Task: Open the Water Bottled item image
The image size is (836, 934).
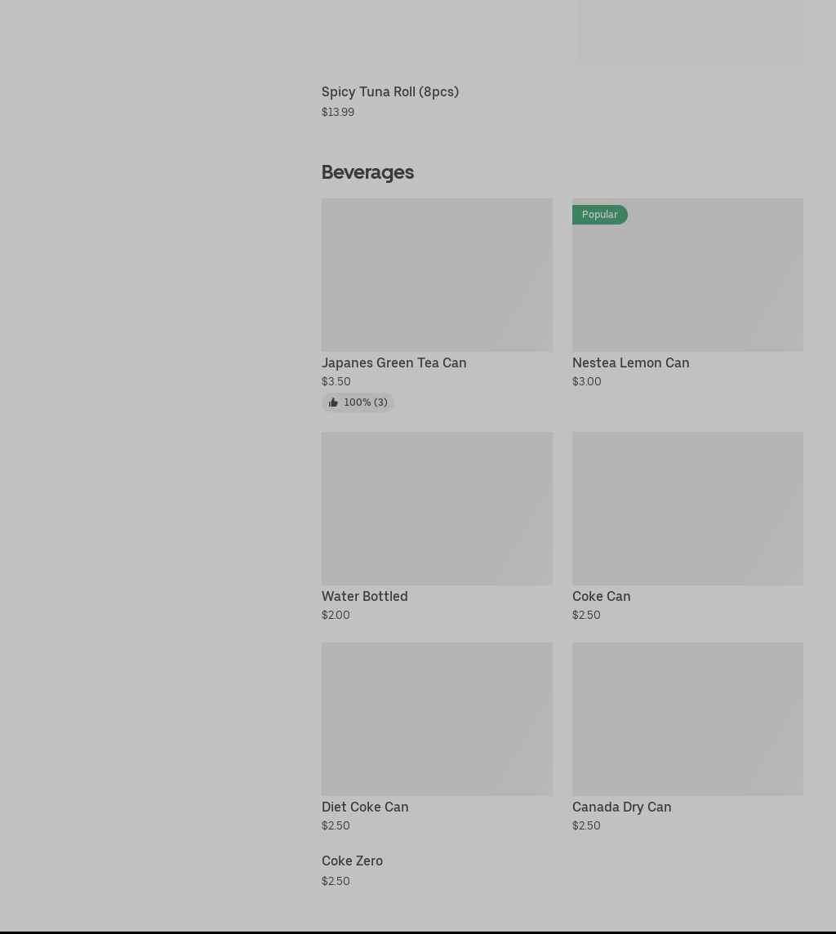Action: 437,508
